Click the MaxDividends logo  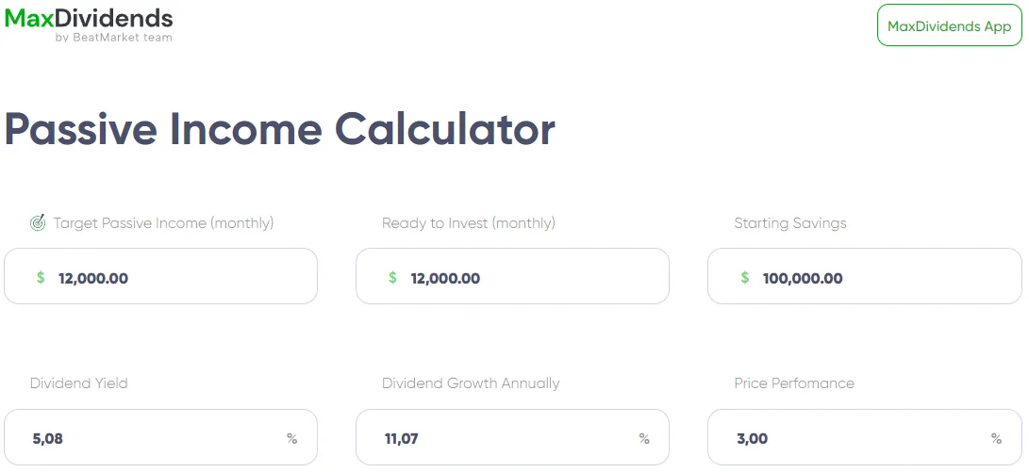[89, 18]
